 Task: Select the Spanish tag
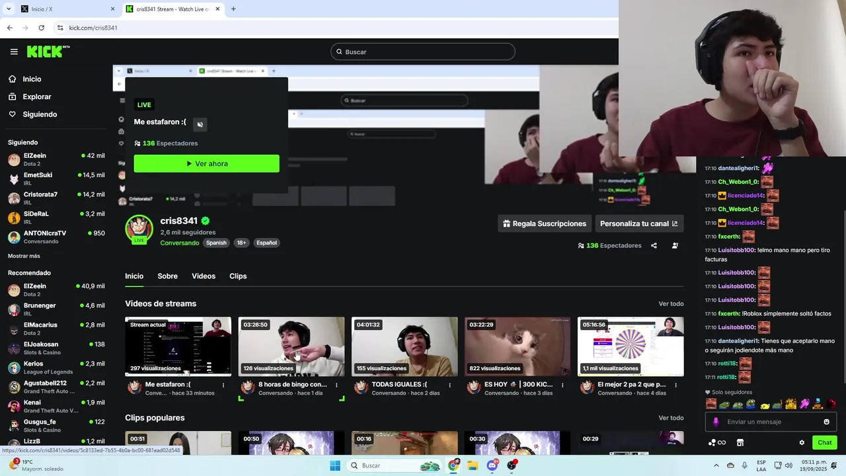[216, 243]
